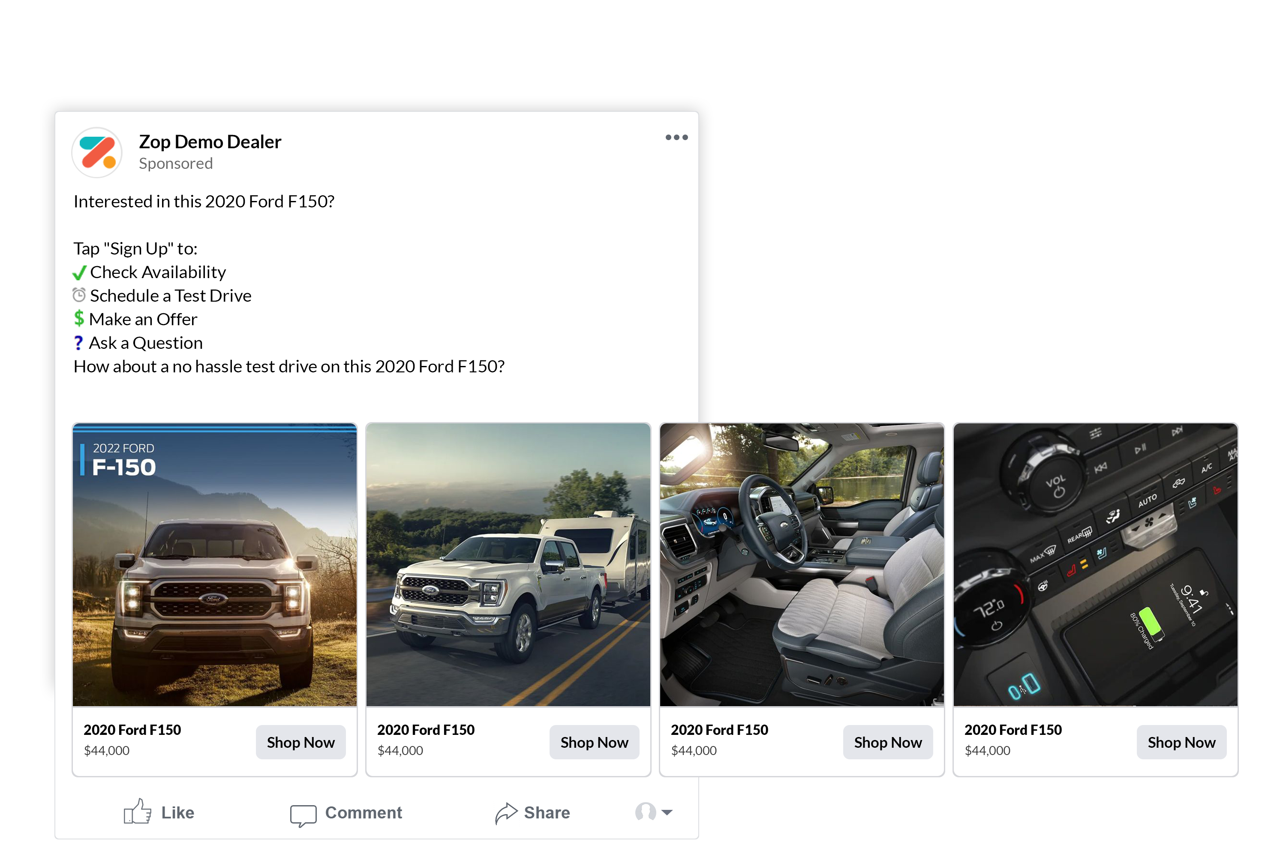Click the clock emoji by Schedule a Test Drive
This screenshot has height=857, width=1286.
pyautogui.click(x=79, y=295)
